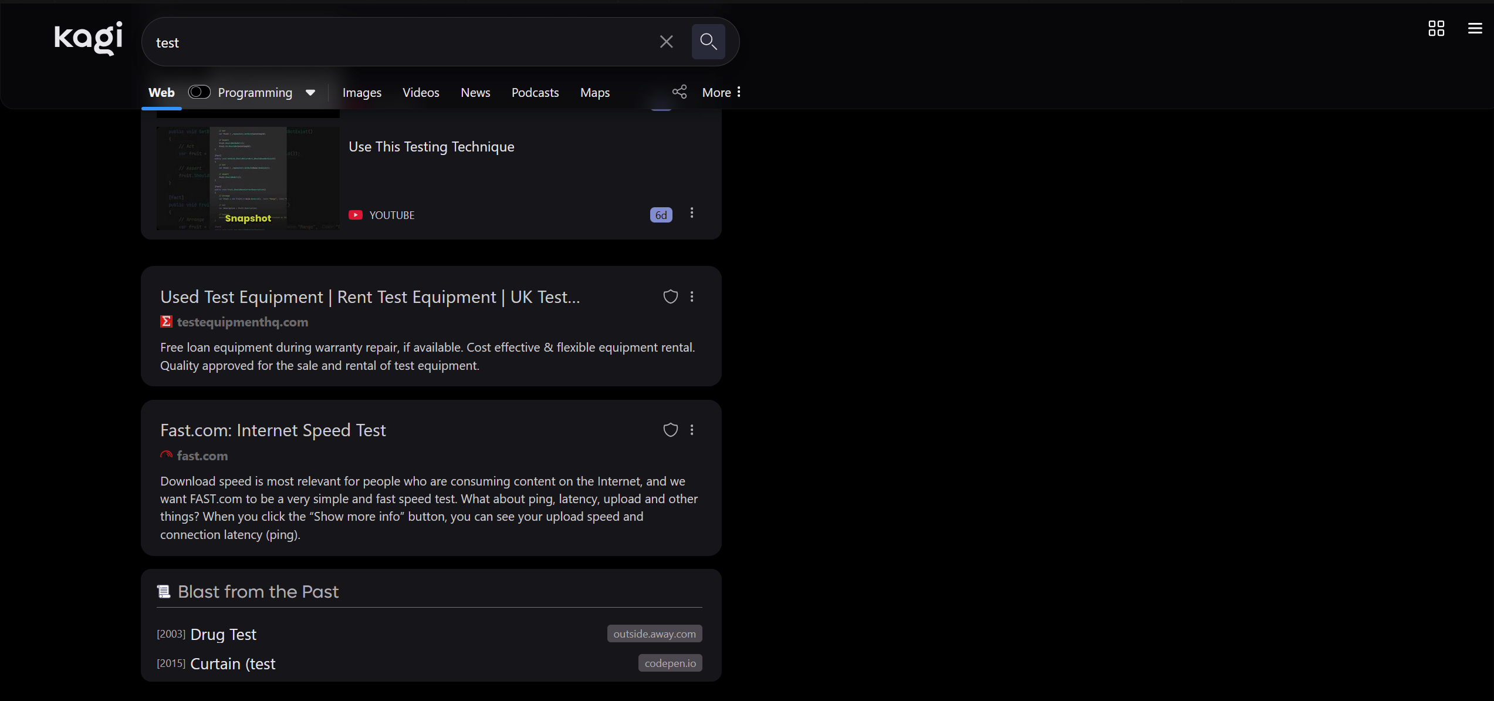1494x701 pixels.
Task: Open the Drug Test 2003 link
Action: click(x=223, y=635)
